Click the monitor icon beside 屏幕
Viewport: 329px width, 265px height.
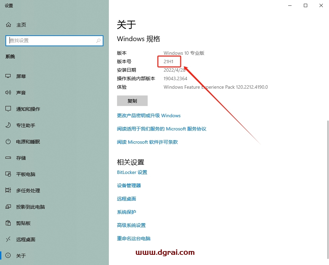[8, 76]
